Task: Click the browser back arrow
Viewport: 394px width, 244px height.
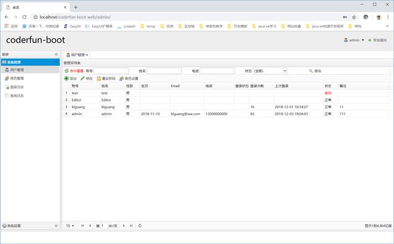Action: click(x=7, y=17)
